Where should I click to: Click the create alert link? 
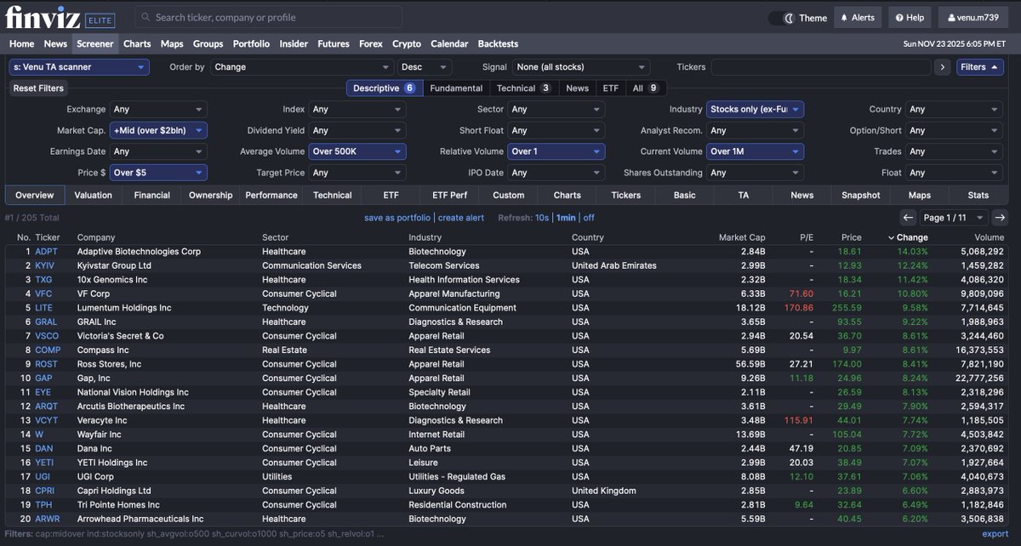(461, 218)
